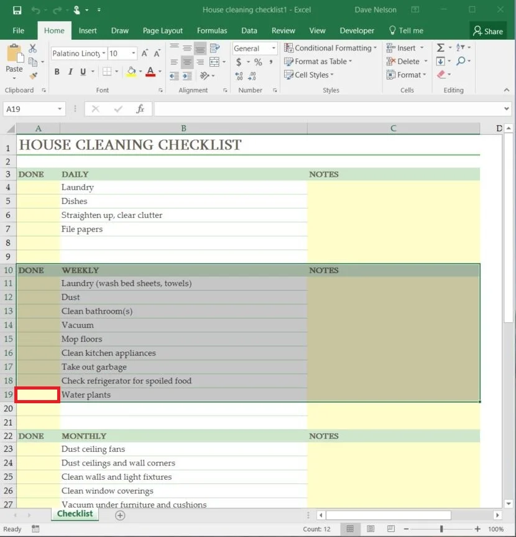Toggle Bold formatting

(x=57, y=72)
